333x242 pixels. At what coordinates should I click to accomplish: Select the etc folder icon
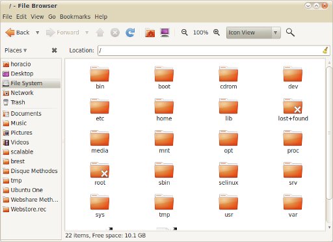(x=100, y=106)
